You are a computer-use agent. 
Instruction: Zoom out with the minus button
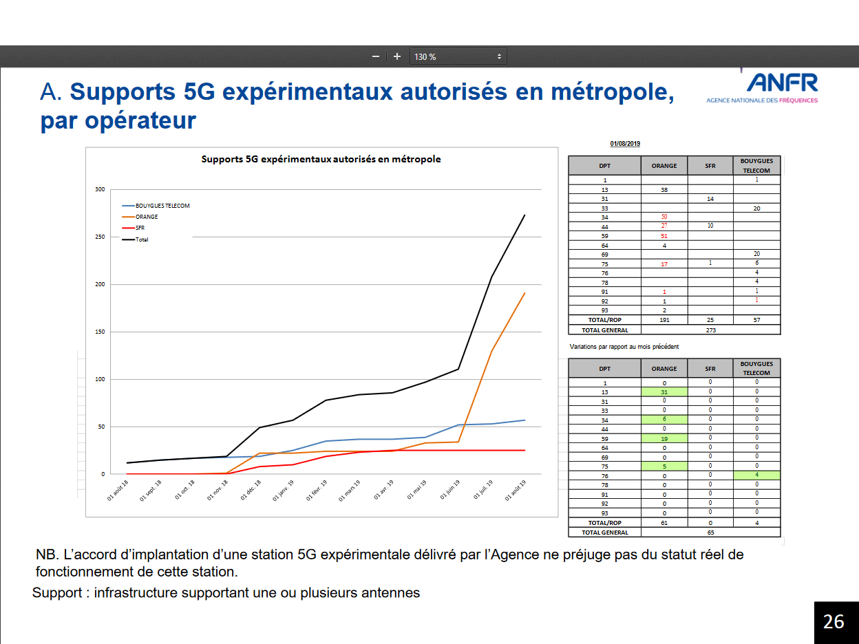[376, 56]
